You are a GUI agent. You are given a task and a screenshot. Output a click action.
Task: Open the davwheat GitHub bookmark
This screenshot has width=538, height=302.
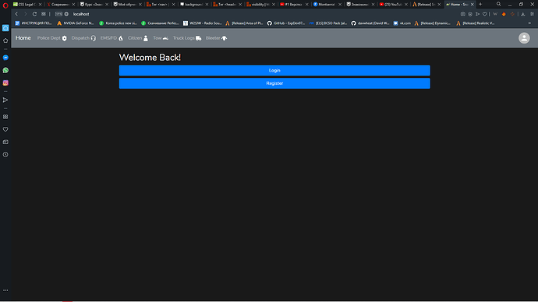370,23
